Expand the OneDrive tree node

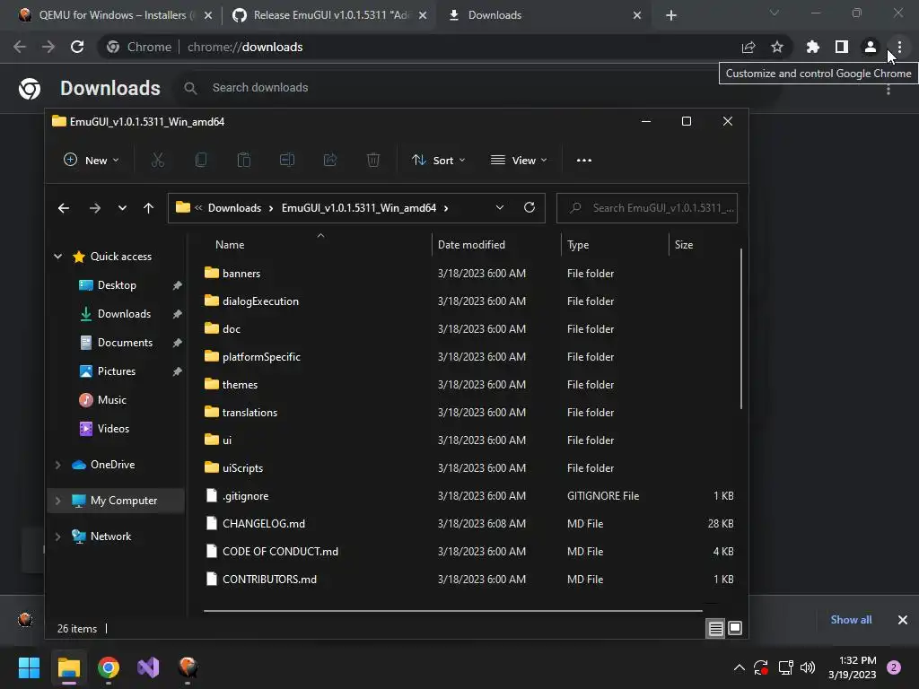(x=58, y=465)
